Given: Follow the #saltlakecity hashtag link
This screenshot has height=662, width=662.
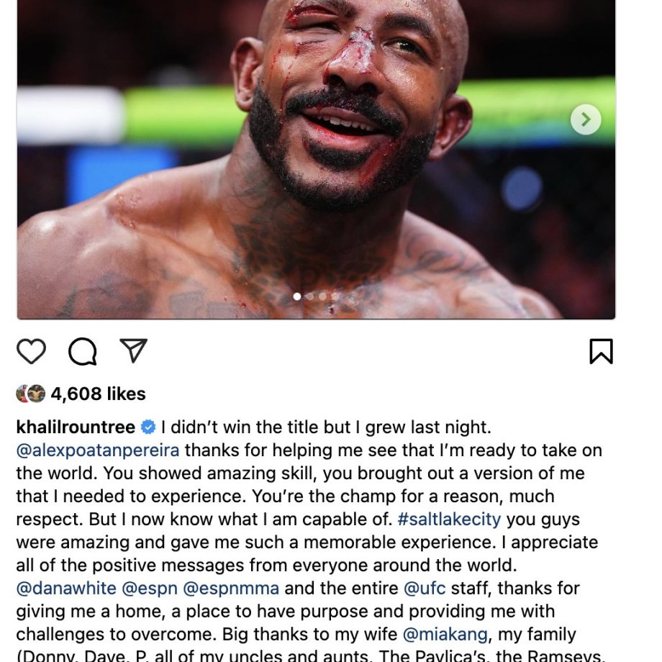Looking at the screenshot, I should (449, 520).
